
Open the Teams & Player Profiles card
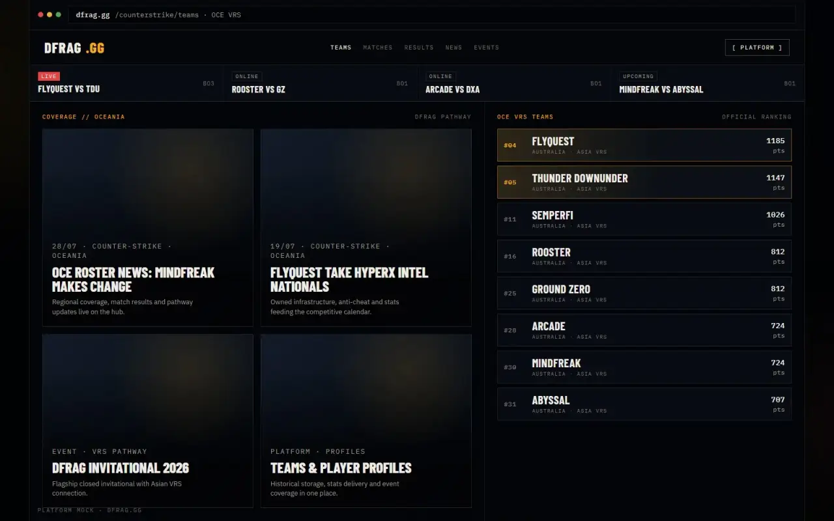pos(366,421)
